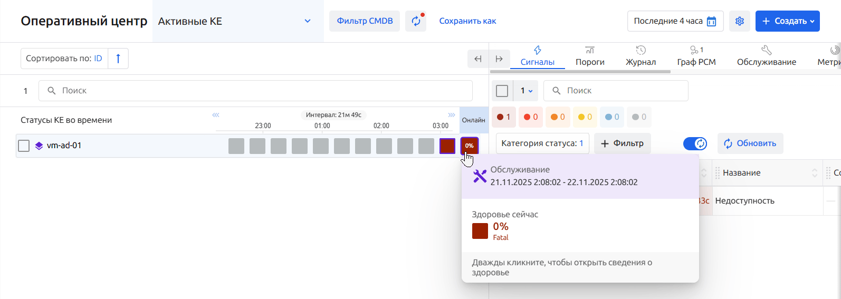Open settings gear icon
Screen dimensions: 841x299
click(x=739, y=21)
